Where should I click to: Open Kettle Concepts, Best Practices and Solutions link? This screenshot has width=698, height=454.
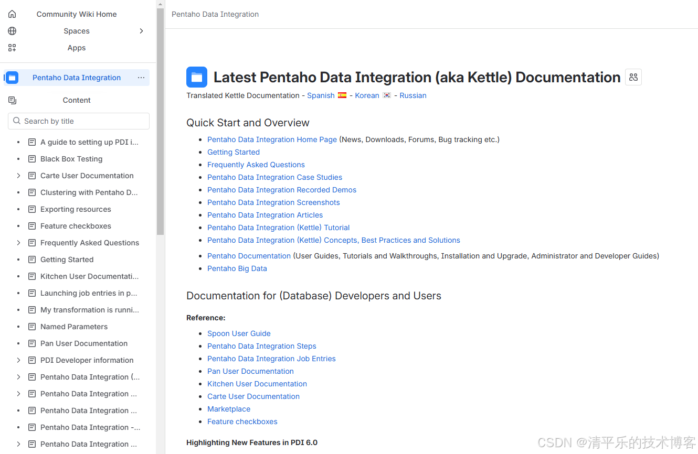coord(334,240)
